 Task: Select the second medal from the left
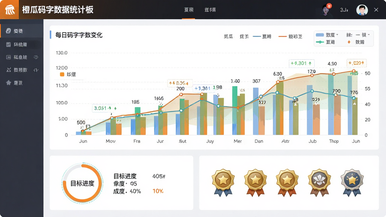[255, 182]
